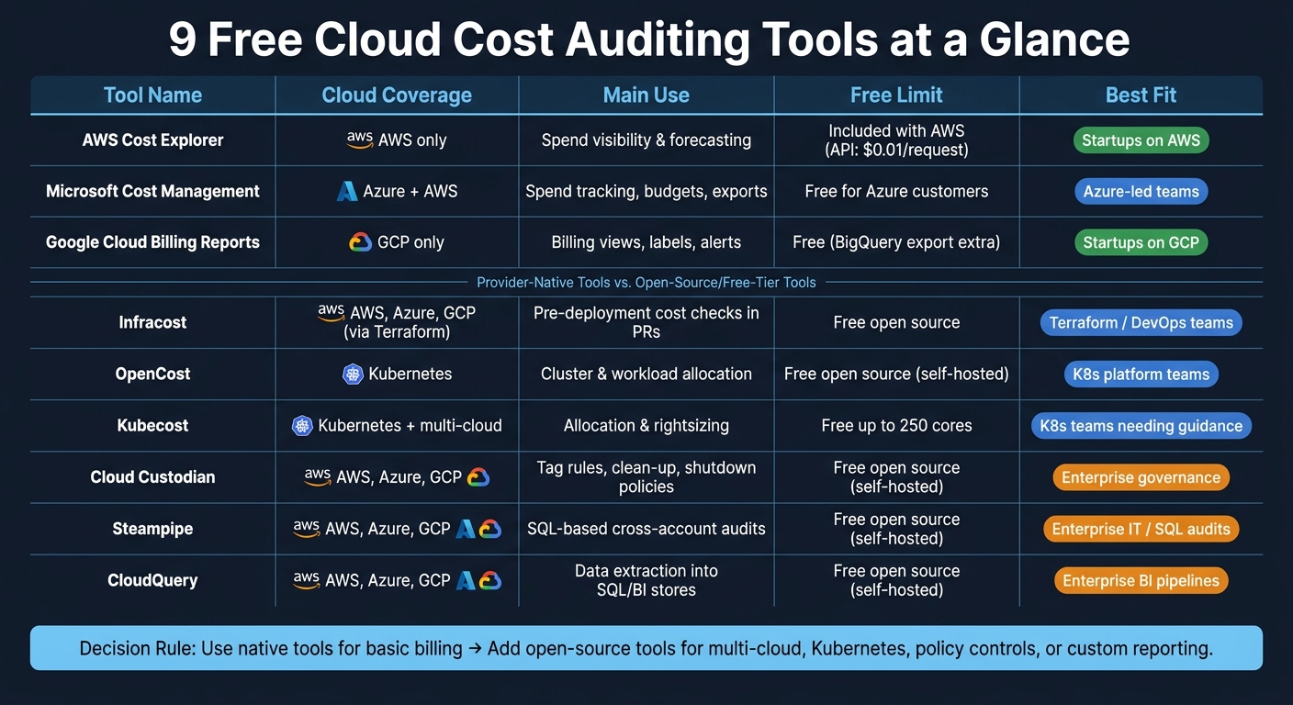
Task: Click the AWS logo in Cloud Custodian row
Action: coord(318,476)
